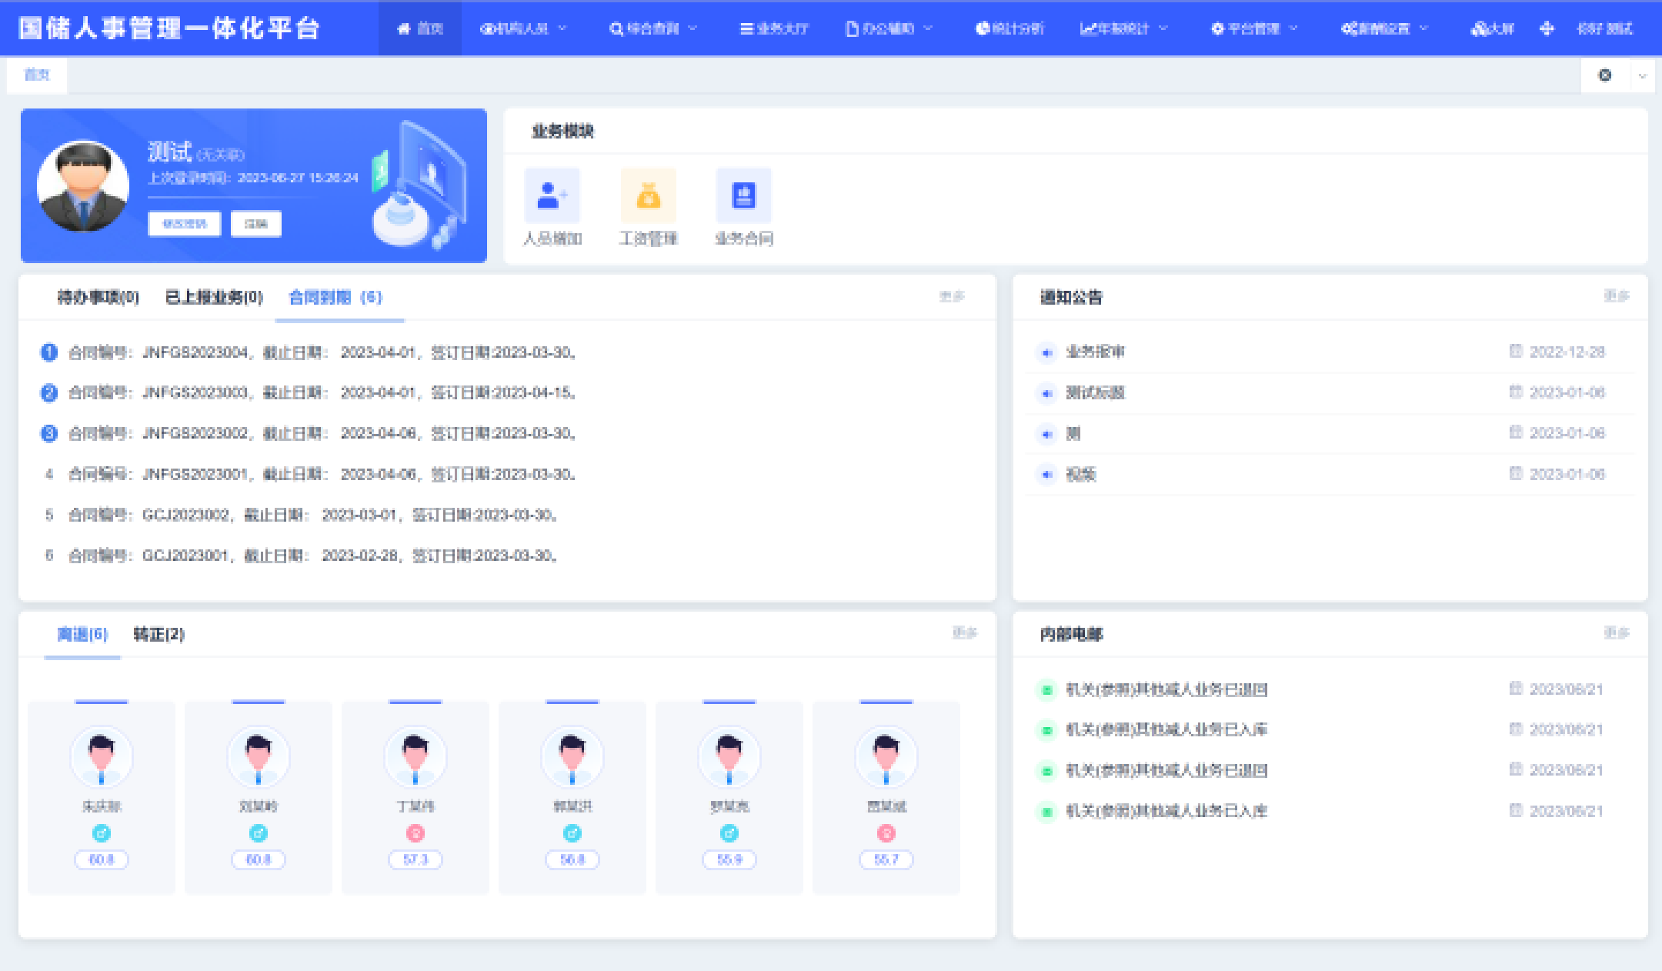
Task: Click the gender icon under 朱庆新 card
Action: pos(102,833)
